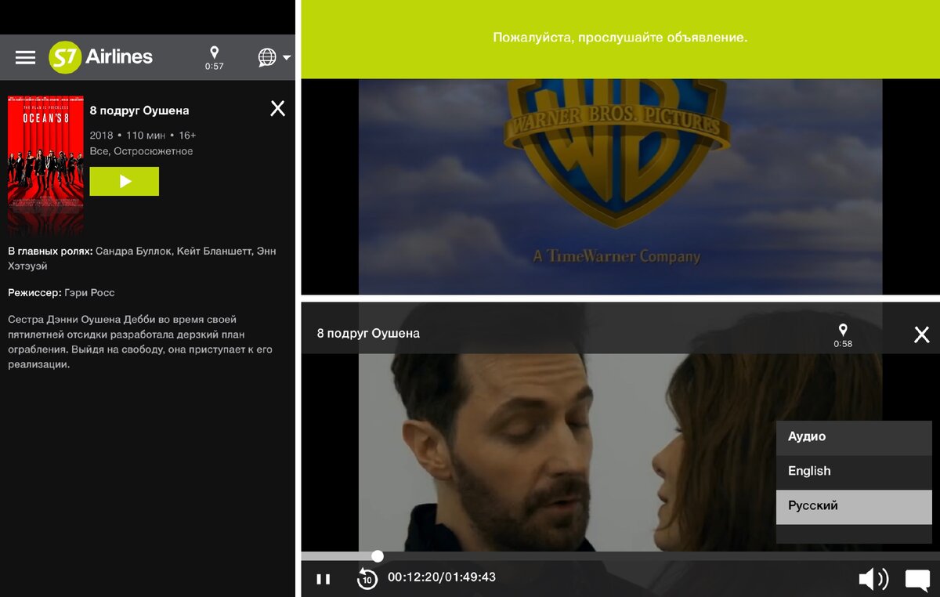Click movie title 8 подруг Оушена in details
The width and height of the screenshot is (940, 597).
139,110
